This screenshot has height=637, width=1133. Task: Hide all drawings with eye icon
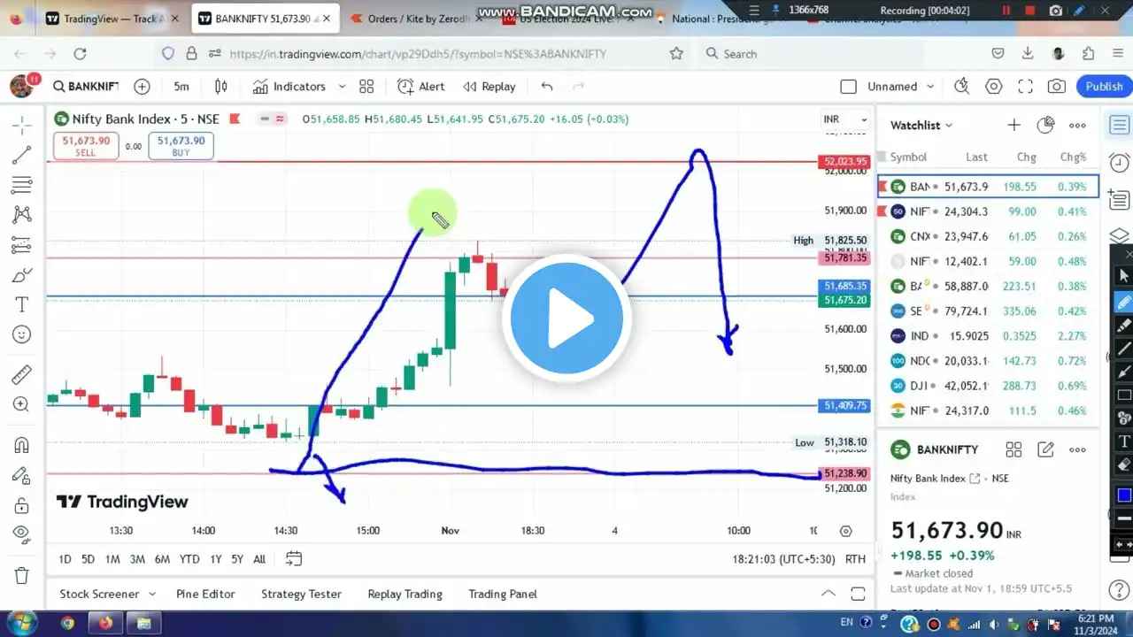coord(22,534)
